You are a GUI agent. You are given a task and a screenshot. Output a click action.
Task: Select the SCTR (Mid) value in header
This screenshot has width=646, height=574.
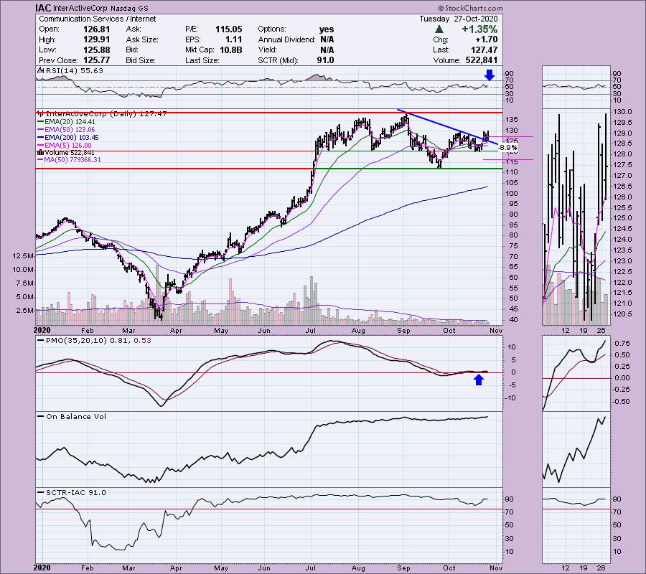325,60
